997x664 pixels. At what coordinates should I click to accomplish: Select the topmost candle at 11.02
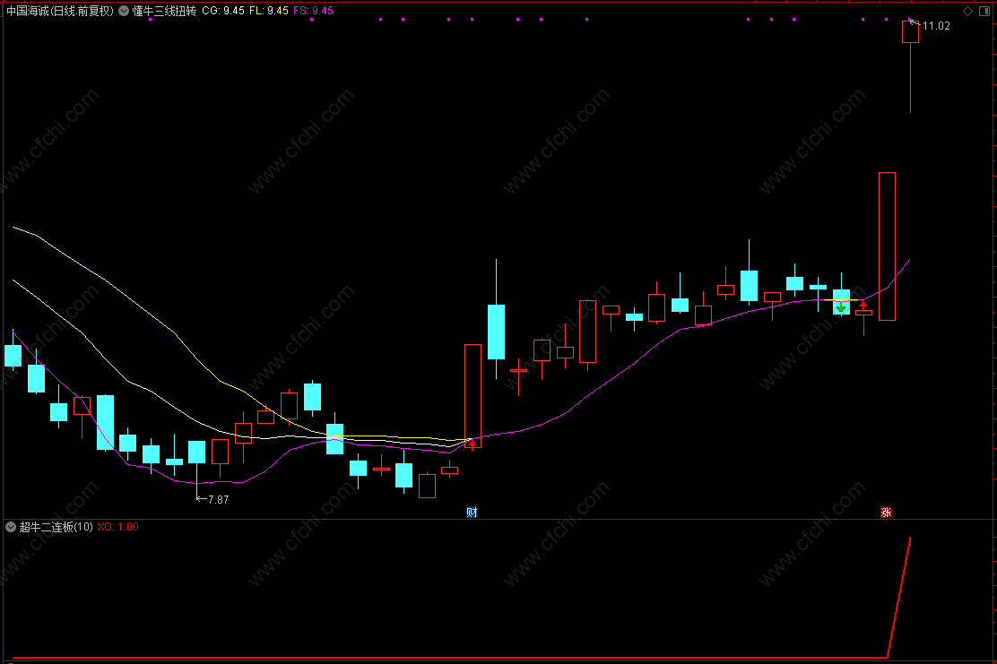point(911,31)
